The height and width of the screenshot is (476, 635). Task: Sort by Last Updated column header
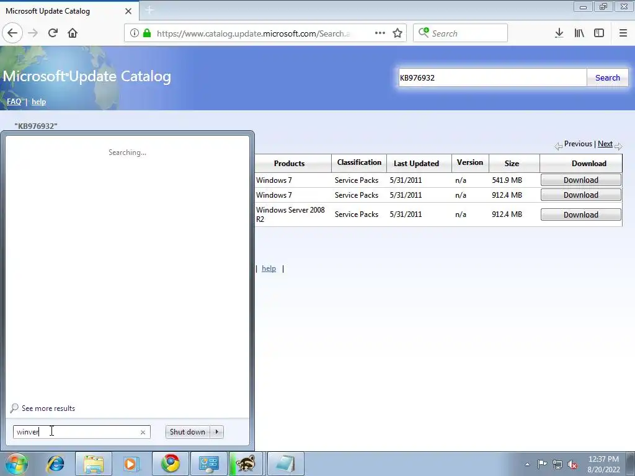click(416, 164)
